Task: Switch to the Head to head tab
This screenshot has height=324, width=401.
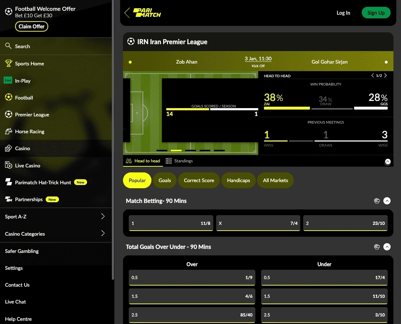Action: pyautogui.click(x=143, y=161)
